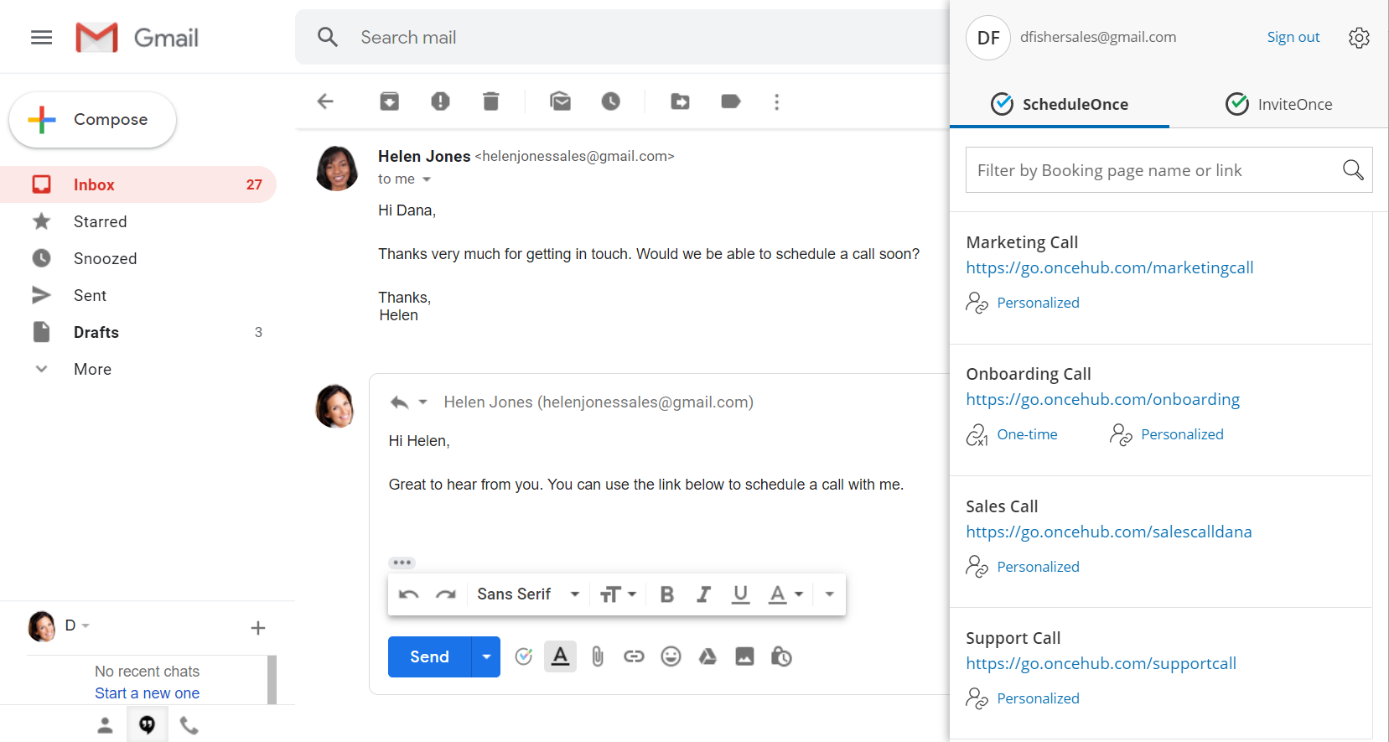This screenshot has height=742, width=1389.
Task: Report this email as spam
Action: [x=440, y=101]
